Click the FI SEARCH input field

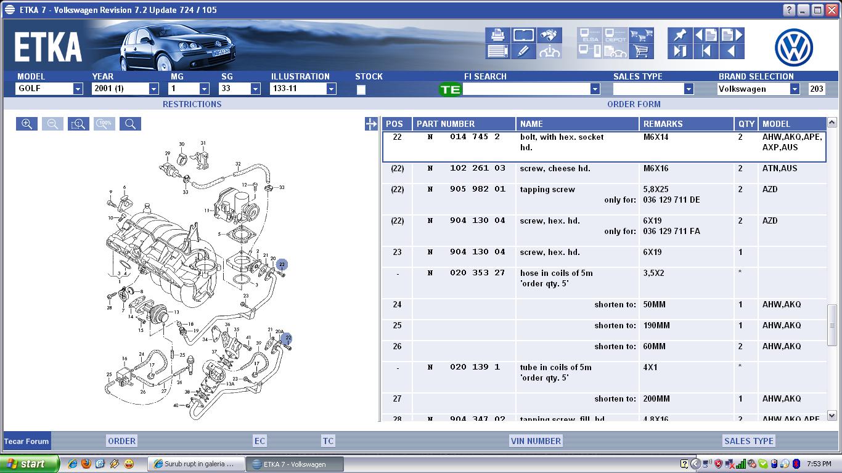pyautogui.click(x=526, y=89)
